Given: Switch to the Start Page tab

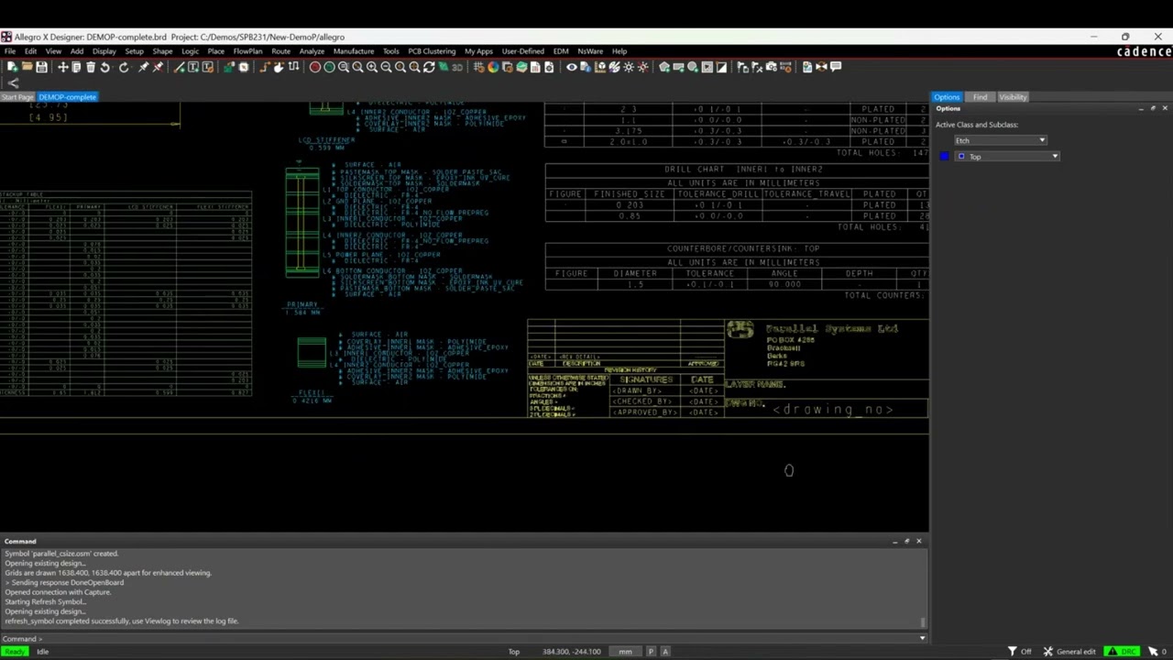Looking at the screenshot, I should click(17, 97).
